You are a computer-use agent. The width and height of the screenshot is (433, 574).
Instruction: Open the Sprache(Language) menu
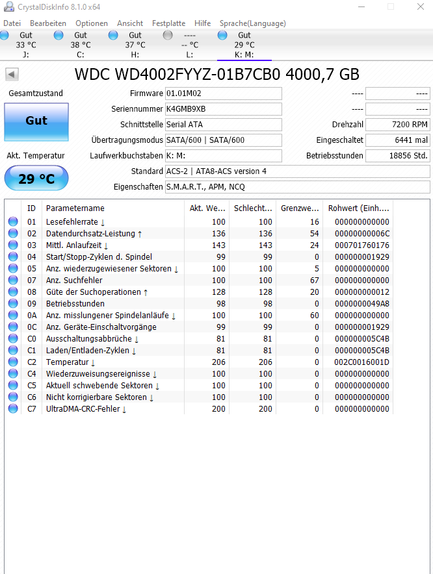click(x=253, y=23)
